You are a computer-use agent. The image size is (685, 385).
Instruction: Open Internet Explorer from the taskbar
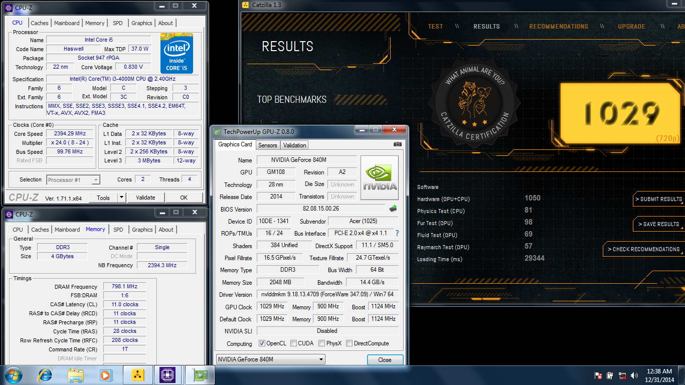tap(46, 375)
